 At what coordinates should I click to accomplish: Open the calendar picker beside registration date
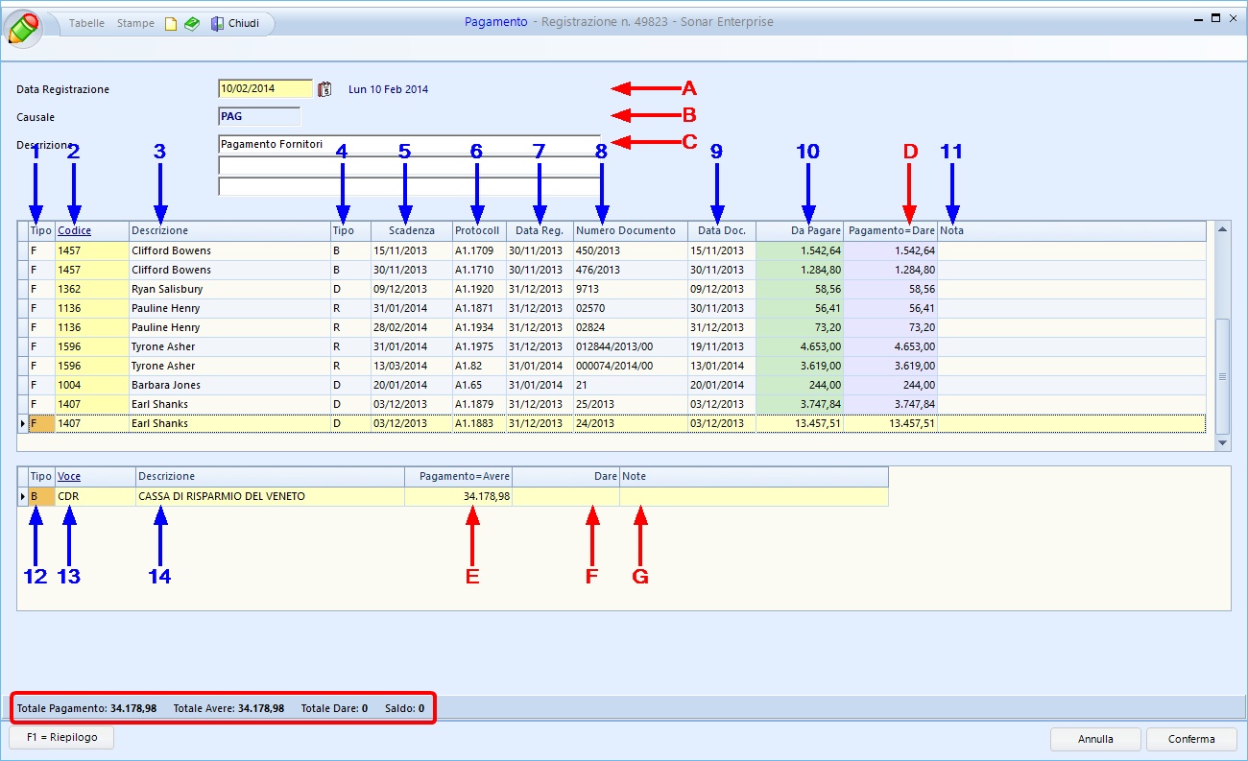click(x=324, y=89)
